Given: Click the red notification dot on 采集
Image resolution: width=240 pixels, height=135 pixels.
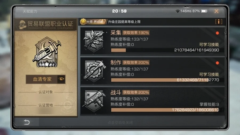Looking at the screenshot, I should (x=217, y=33).
